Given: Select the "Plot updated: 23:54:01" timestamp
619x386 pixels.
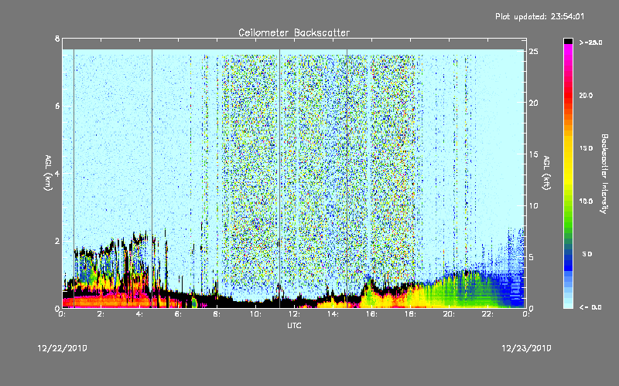Looking at the screenshot, I should (x=539, y=16).
